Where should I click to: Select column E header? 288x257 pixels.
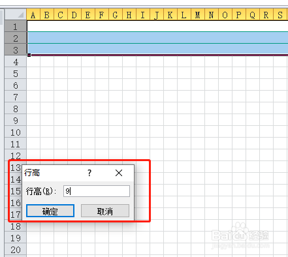pyautogui.click(x=88, y=15)
